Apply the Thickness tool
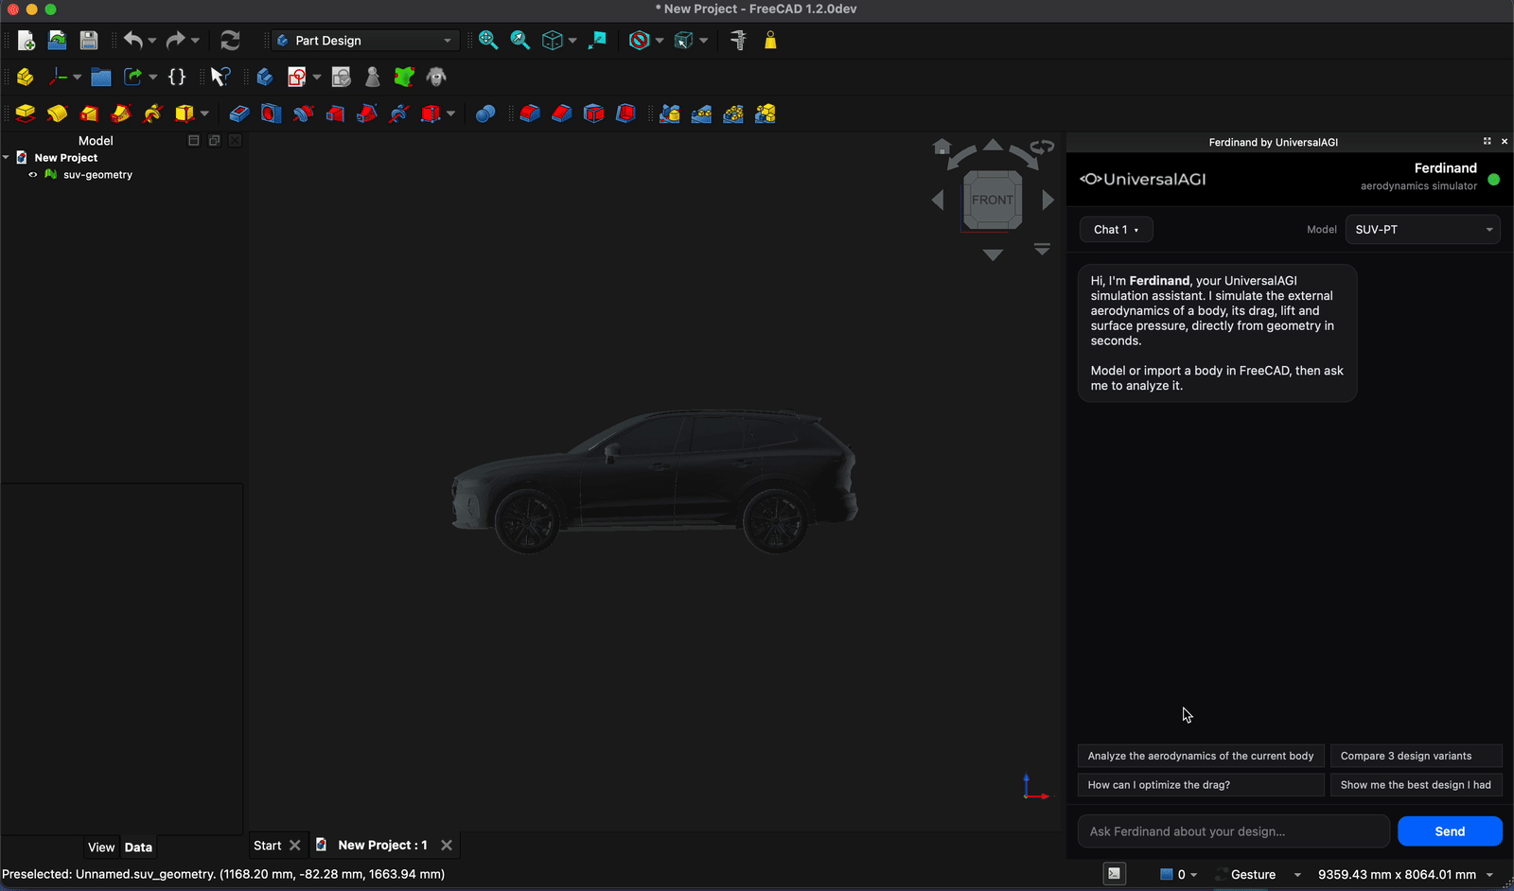 (x=625, y=114)
